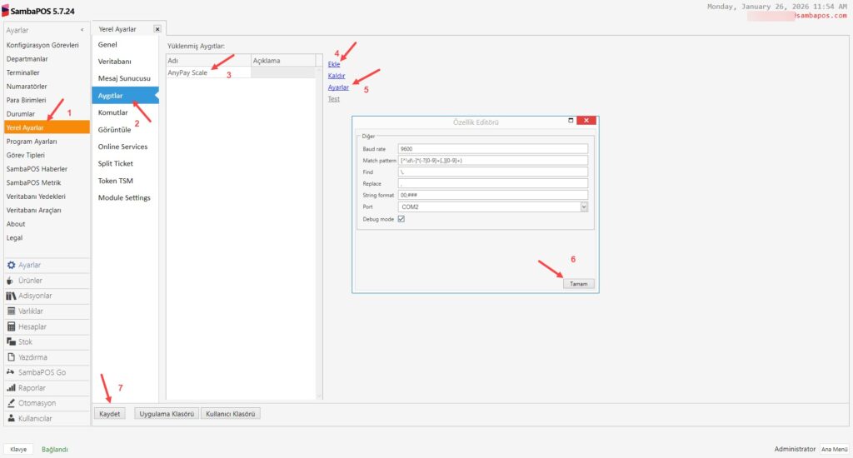Click the Adisyonlar books icon
The image size is (853, 458).
pos(11,296)
